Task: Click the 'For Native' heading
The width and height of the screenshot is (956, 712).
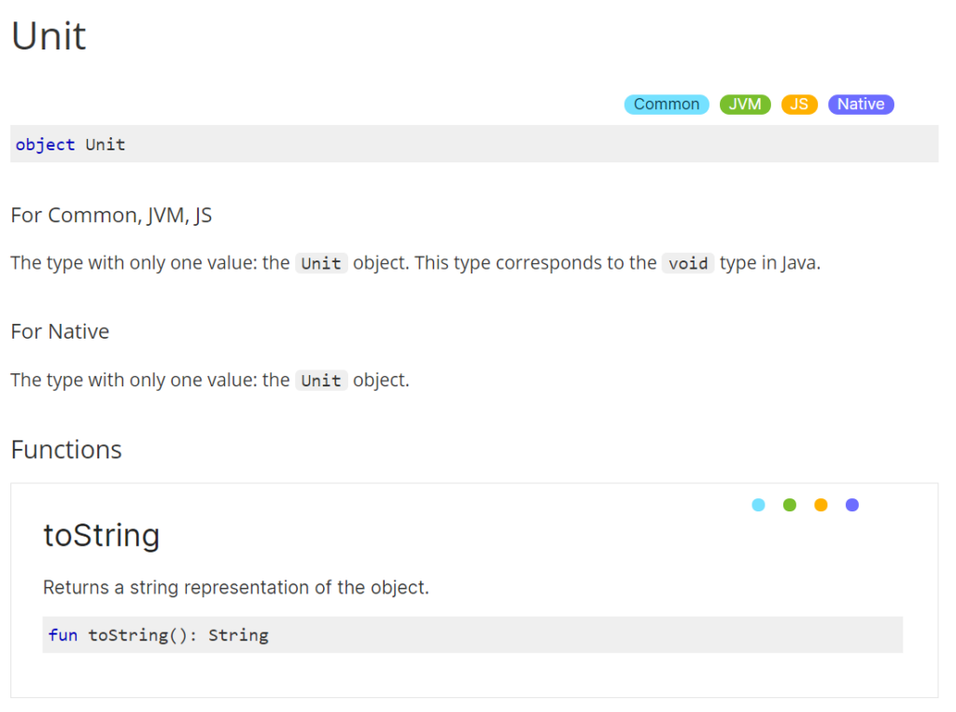Action: coord(60,331)
